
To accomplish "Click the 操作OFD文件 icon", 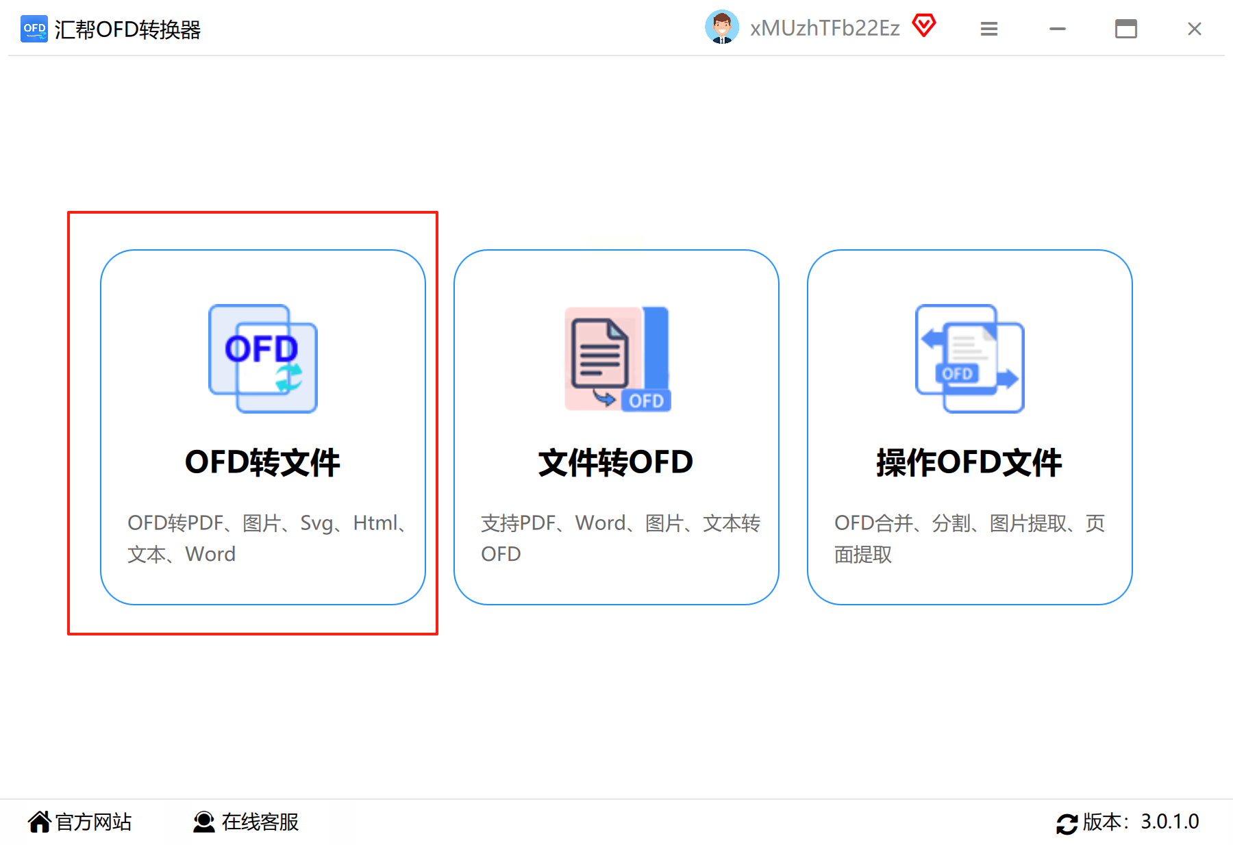I will click(x=970, y=359).
